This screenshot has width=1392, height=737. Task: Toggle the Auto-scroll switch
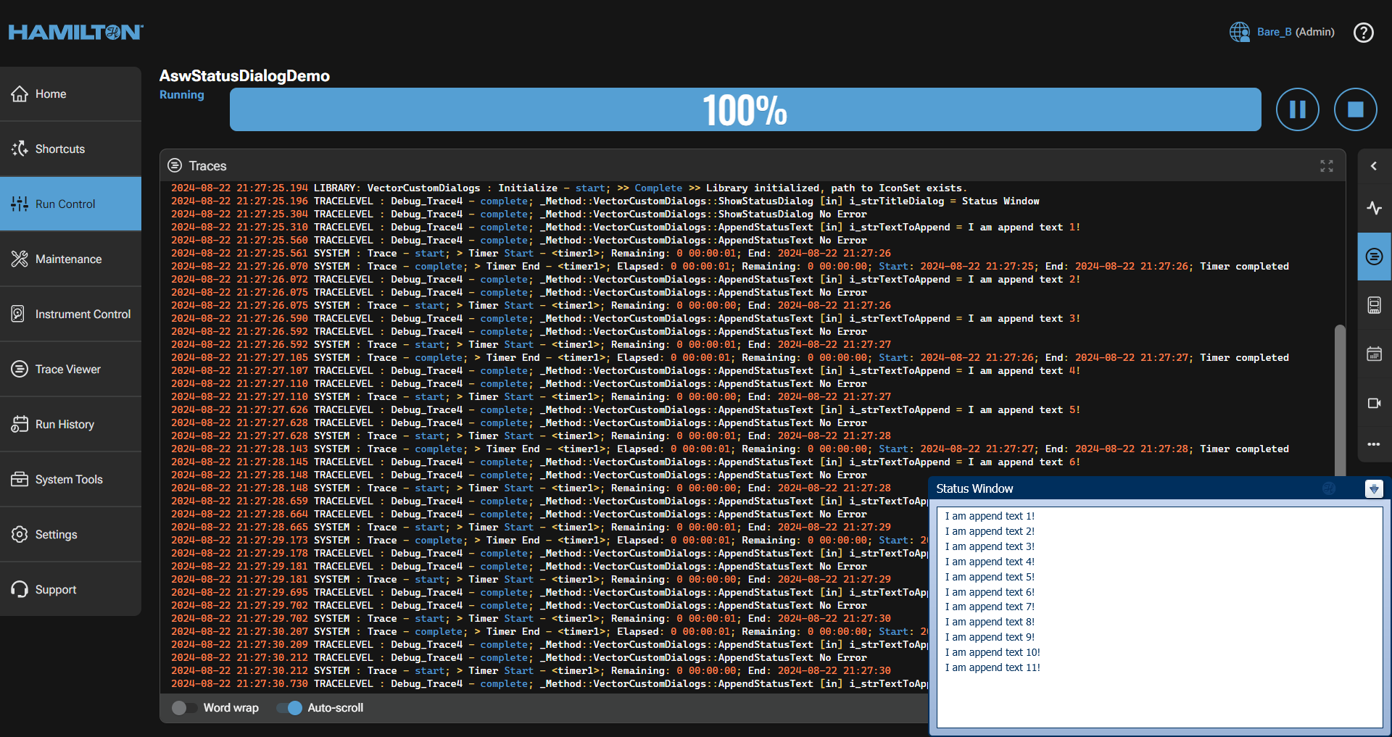pos(289,708)
